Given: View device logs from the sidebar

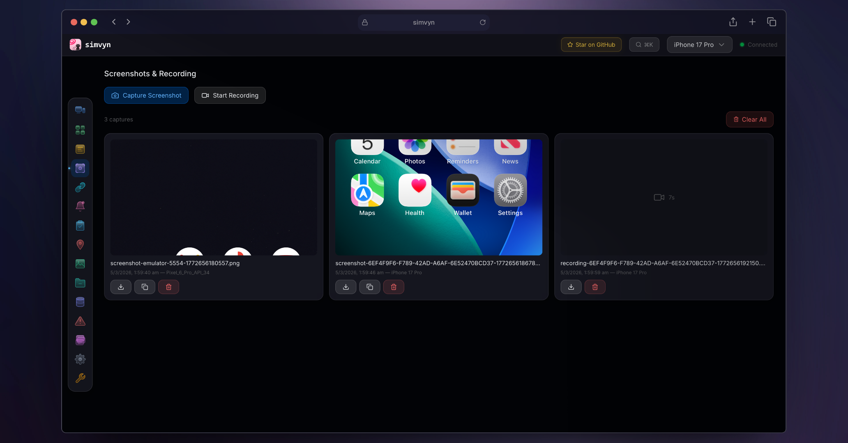Looking at the screenshot, I should [x=80, y=149].
